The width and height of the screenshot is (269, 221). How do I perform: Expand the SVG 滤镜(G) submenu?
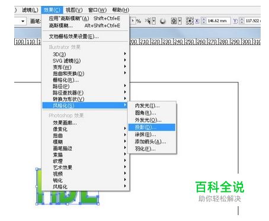pos(85,60)
